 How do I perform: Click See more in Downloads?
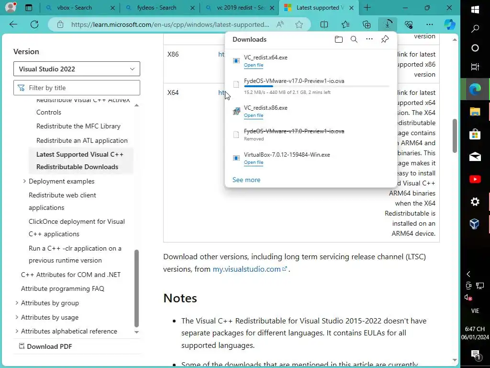[246, 180]
